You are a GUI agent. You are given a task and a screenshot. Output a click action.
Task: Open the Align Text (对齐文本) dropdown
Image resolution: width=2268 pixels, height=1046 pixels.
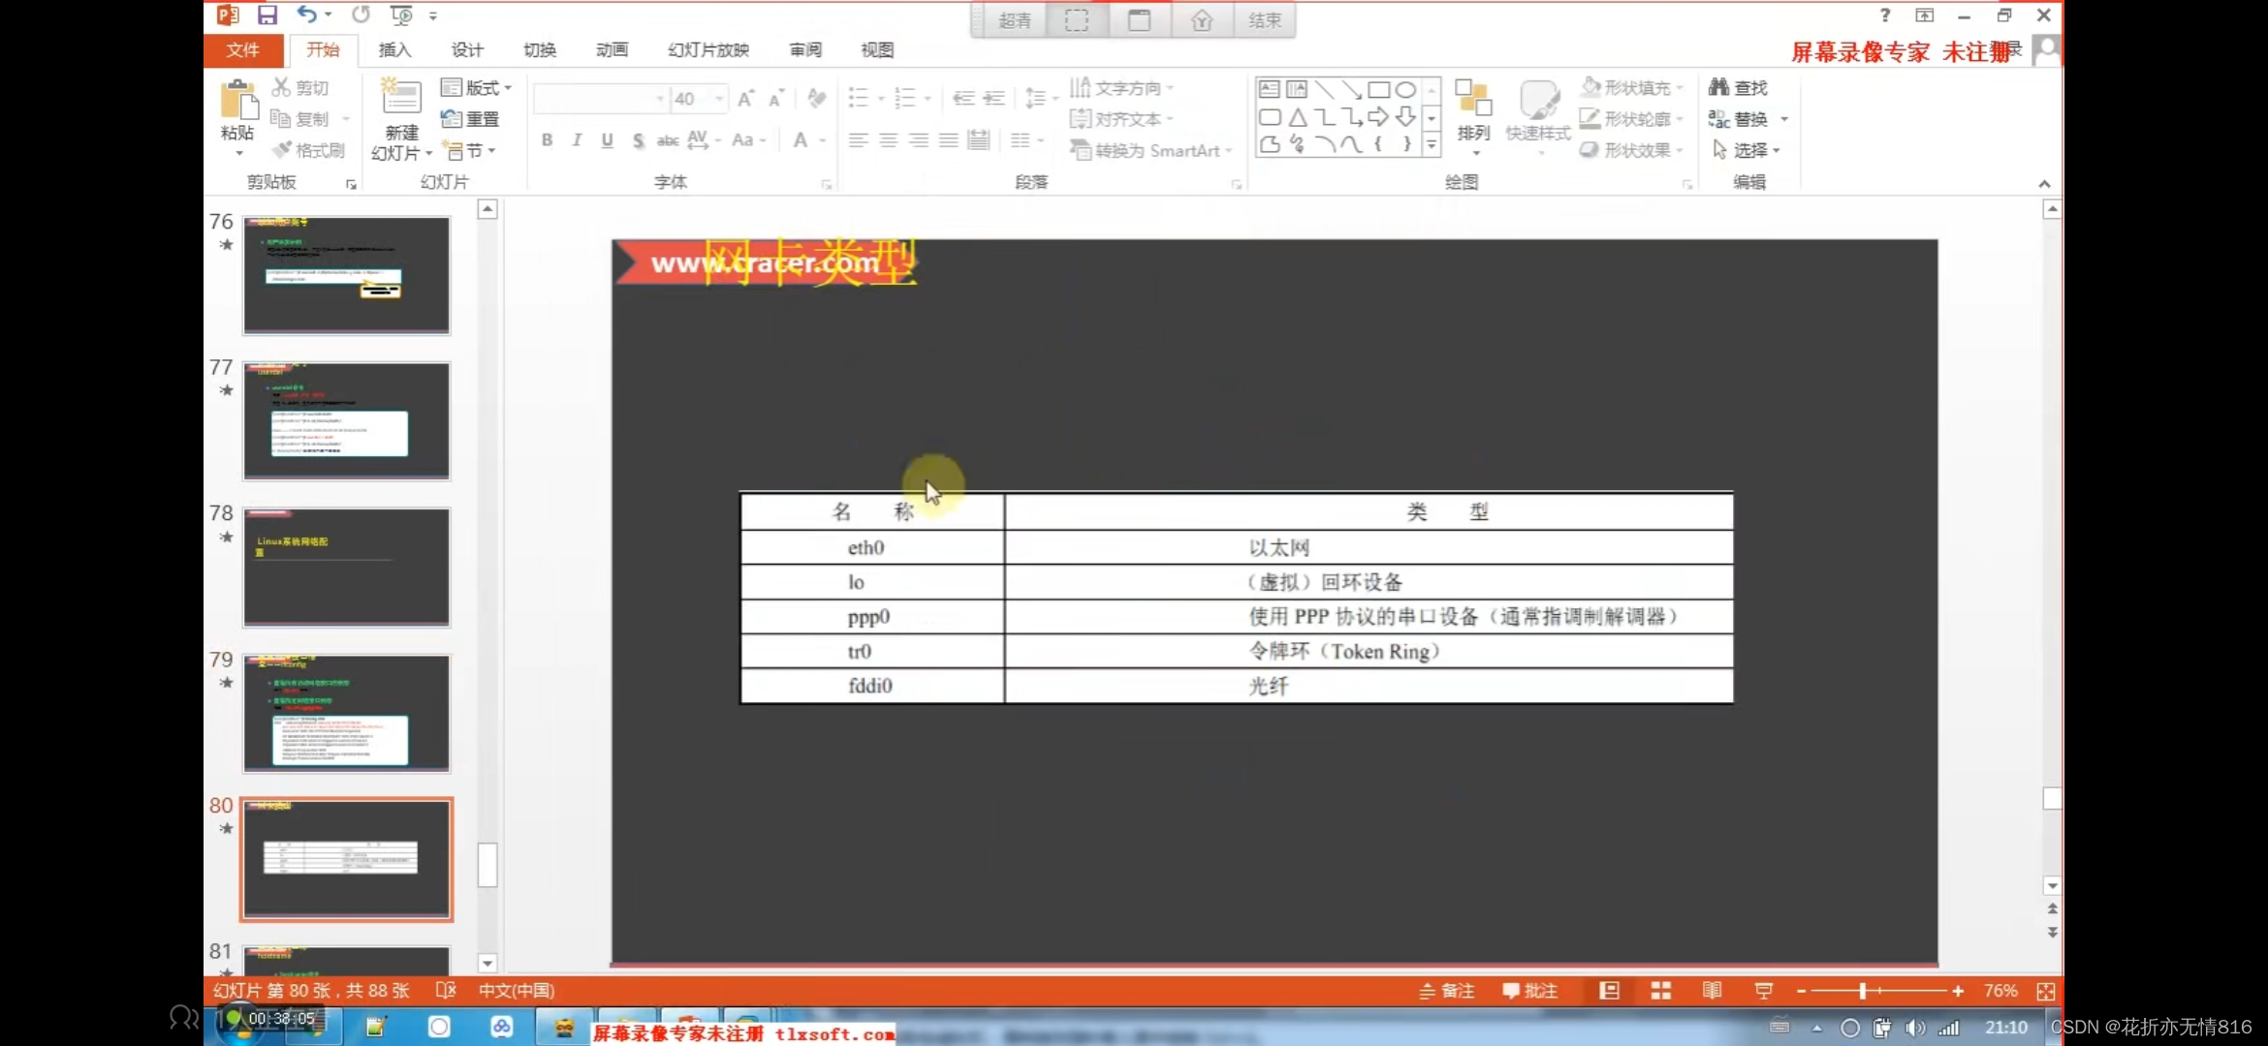[1121, 118]
